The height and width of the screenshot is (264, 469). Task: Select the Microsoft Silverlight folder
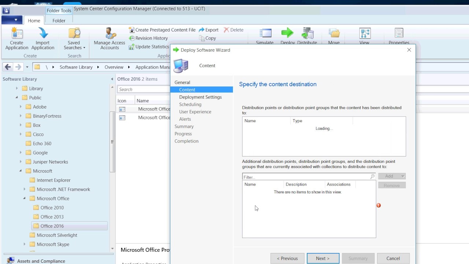57,235
